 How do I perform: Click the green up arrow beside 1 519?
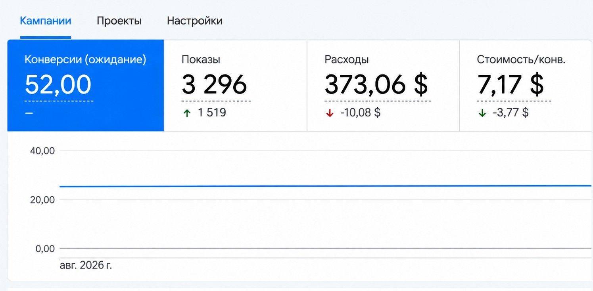(x=187, y=113)
